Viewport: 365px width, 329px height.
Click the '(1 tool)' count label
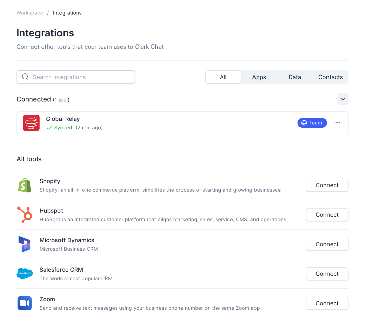61,100
